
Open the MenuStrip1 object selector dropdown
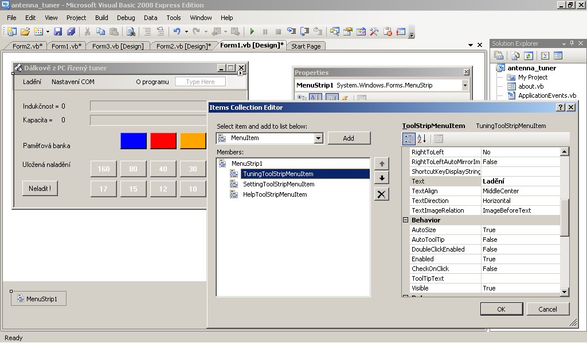click(464, 85)
